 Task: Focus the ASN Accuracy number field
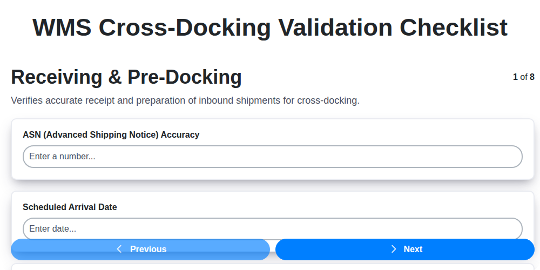point(272,157)
